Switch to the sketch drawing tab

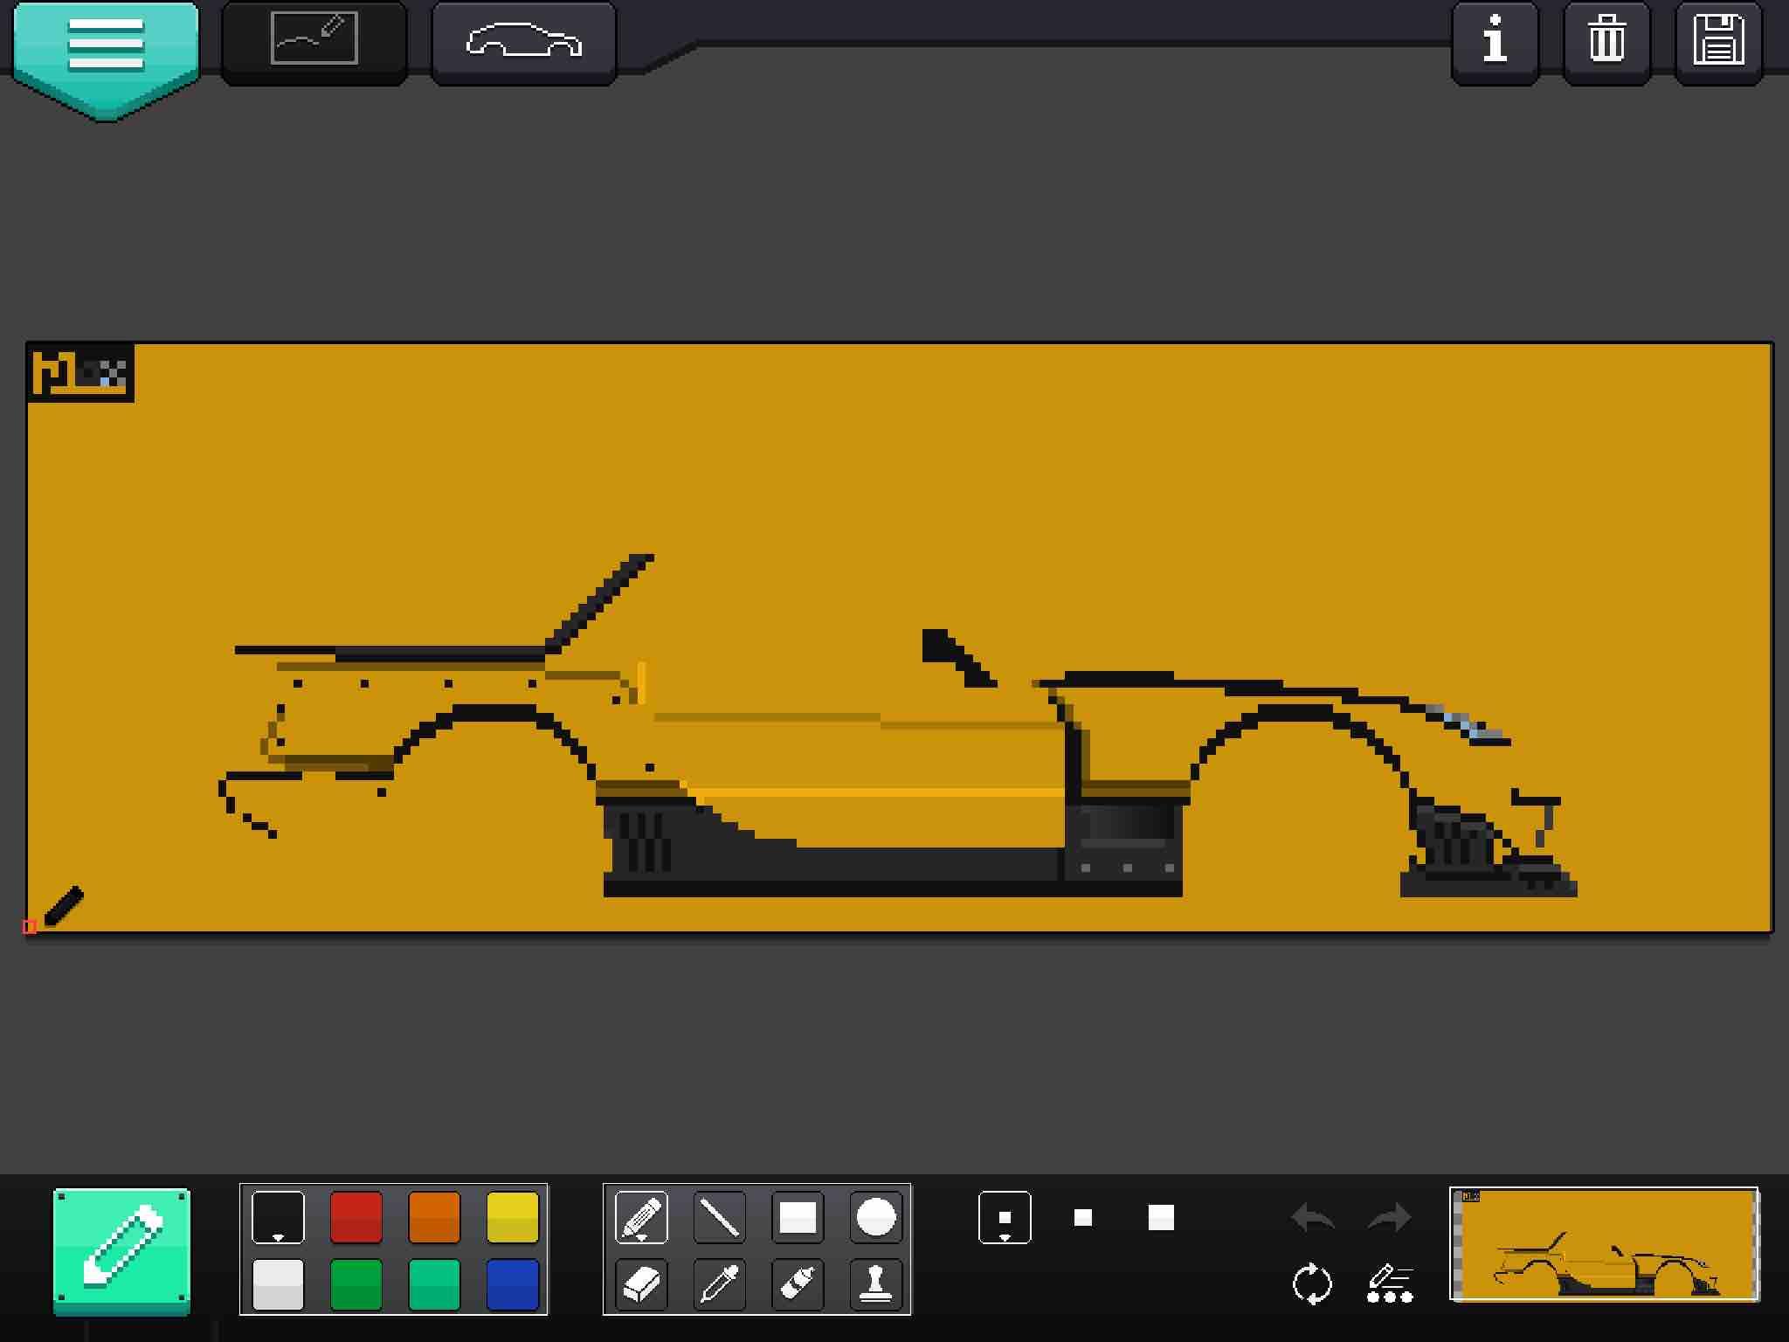tap(314, 41)
